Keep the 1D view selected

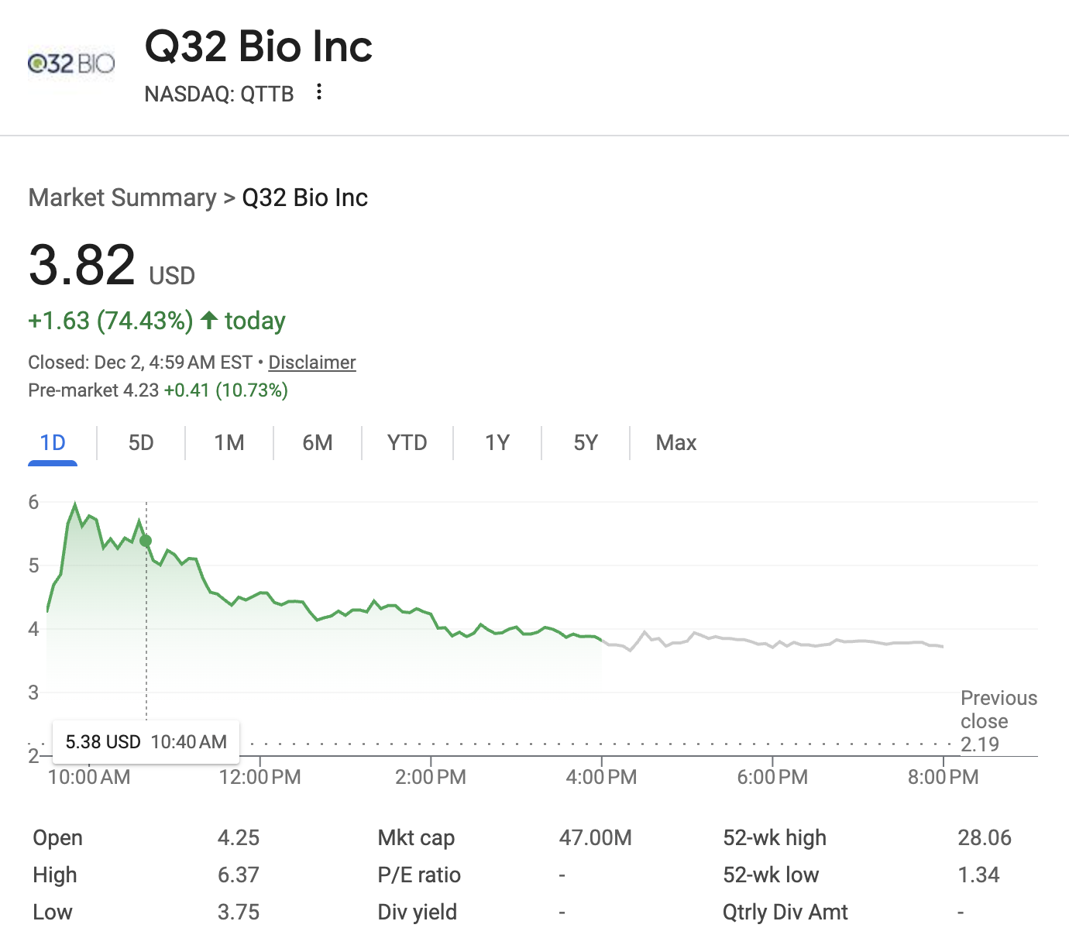tap(52, 442)
